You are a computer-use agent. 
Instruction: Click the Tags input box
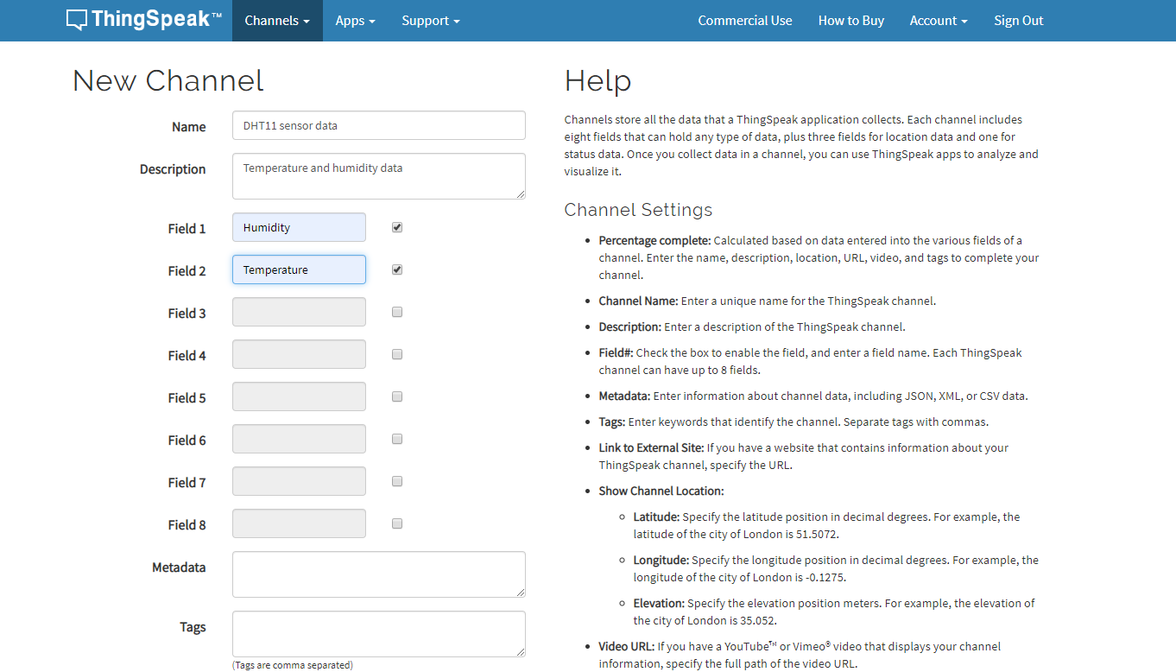(378, 634)
